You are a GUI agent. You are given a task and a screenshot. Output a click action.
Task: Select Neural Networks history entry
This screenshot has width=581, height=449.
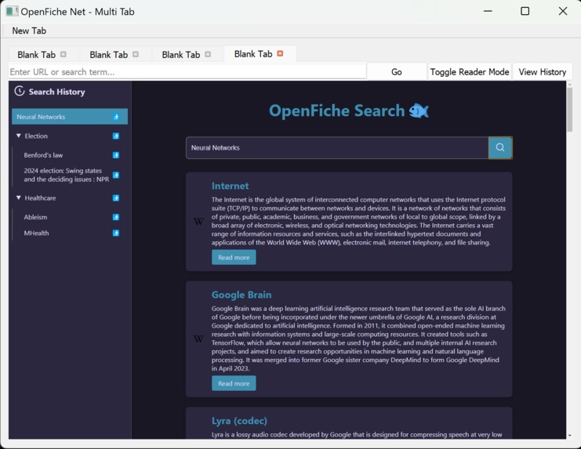(70, 117)
